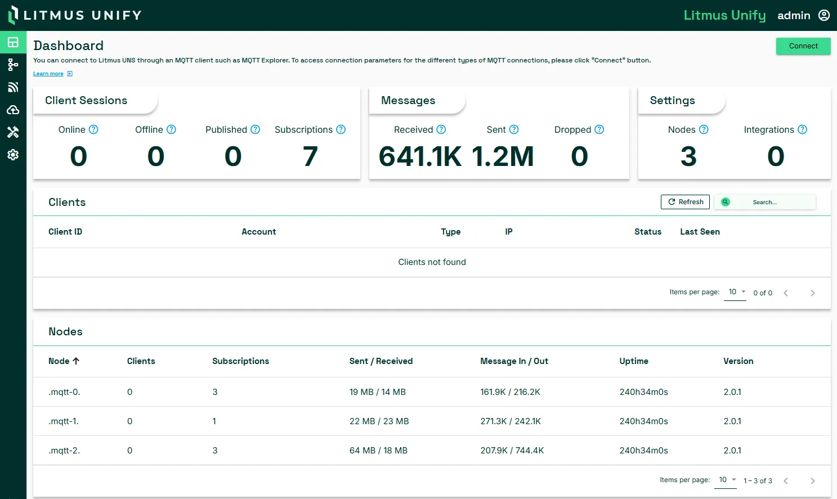Image resolution: width=837 pixels, height=499 pixels.
Task: Click the admin username label
Action: (794, 15)
